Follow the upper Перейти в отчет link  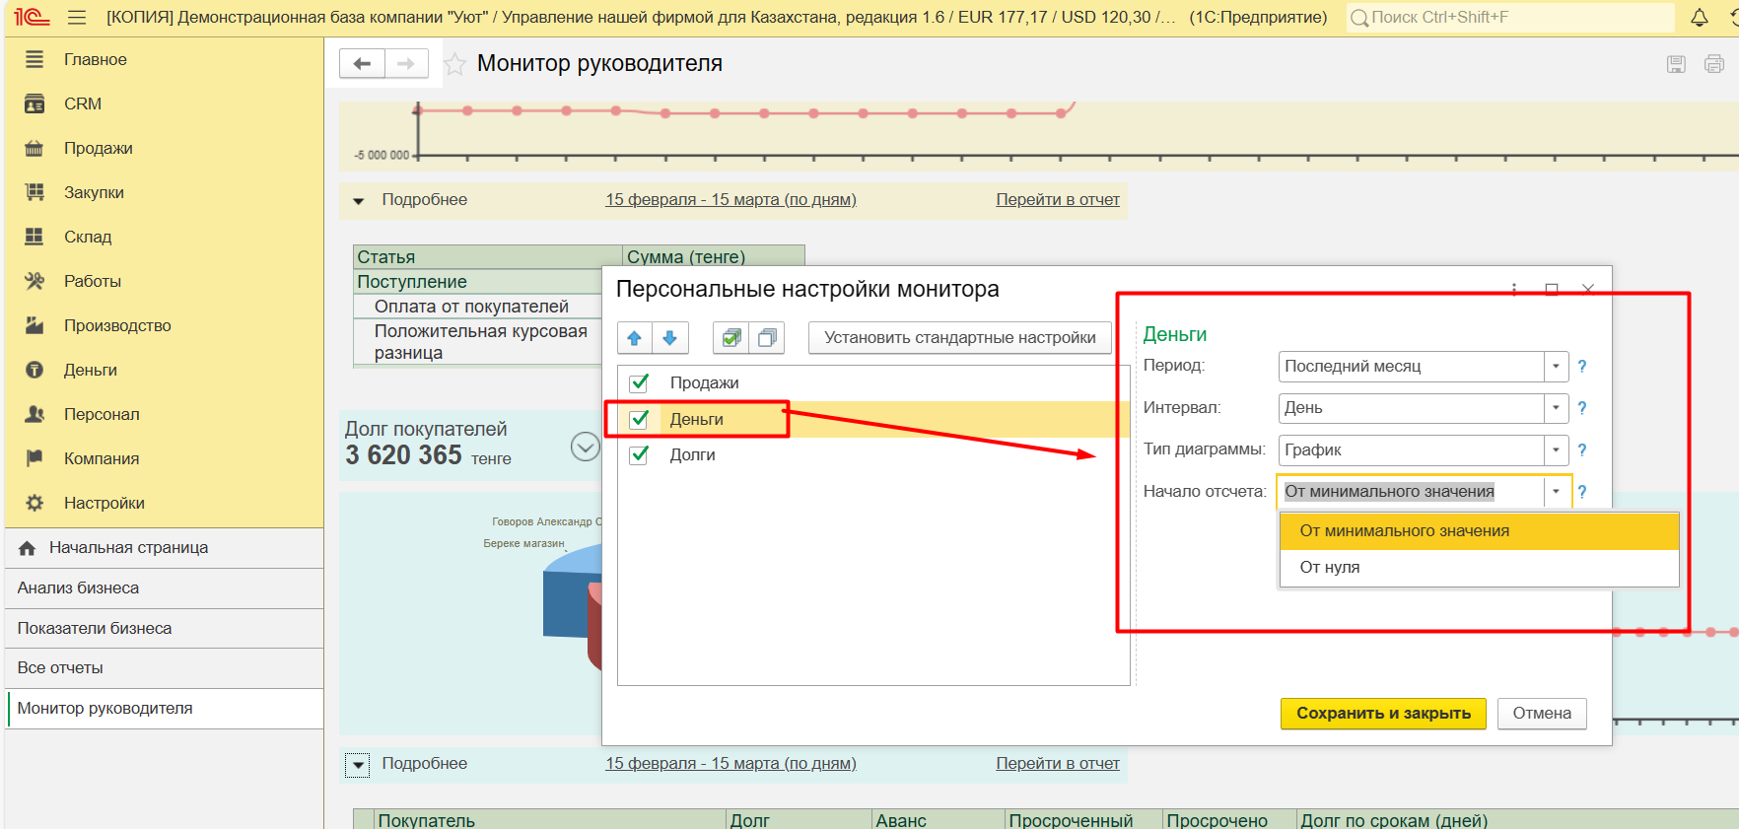(x=1057, y=200)
